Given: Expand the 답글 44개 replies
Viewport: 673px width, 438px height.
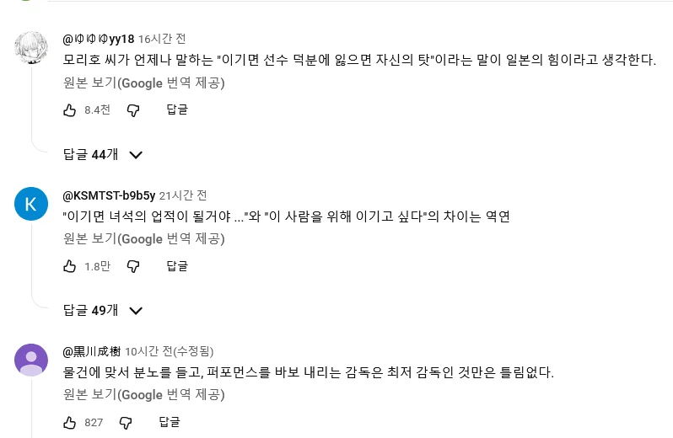Looking at the screenshot, I should pyautogui.click(x=103, y=154).
